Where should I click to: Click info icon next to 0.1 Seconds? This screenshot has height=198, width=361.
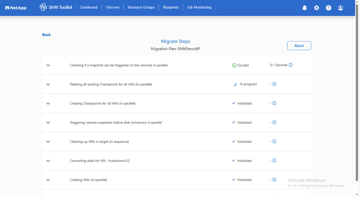(x=290, y=65)
